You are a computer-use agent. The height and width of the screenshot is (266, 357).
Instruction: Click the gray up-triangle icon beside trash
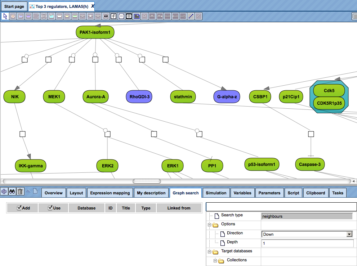pos(28,191)
